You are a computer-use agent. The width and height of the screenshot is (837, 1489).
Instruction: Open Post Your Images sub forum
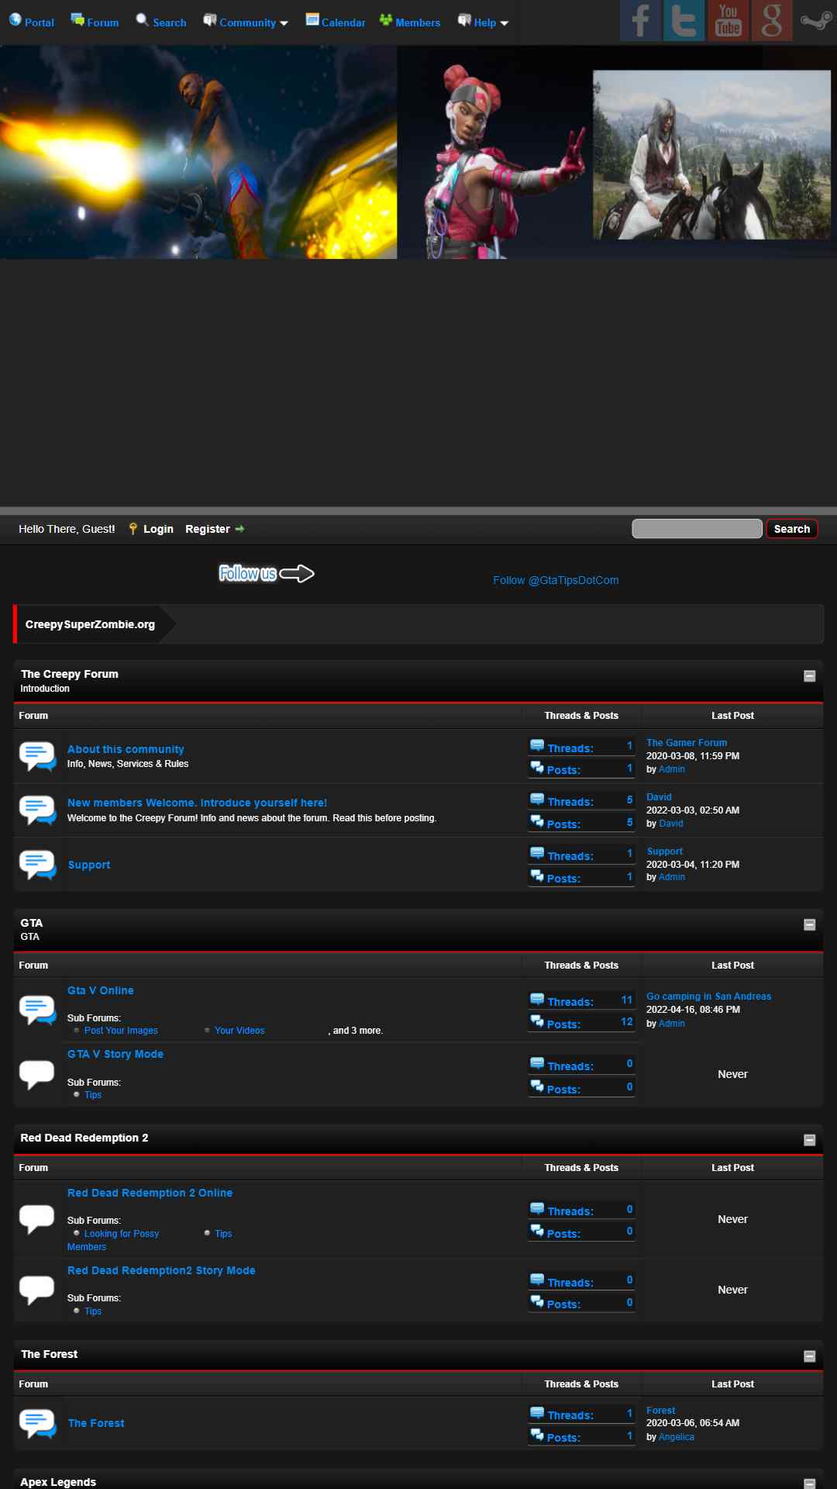(121, 1031)
